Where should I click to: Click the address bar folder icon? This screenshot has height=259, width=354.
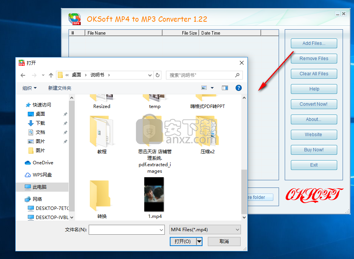tap(60, 75)
